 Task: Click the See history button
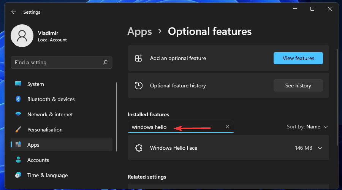298,85
